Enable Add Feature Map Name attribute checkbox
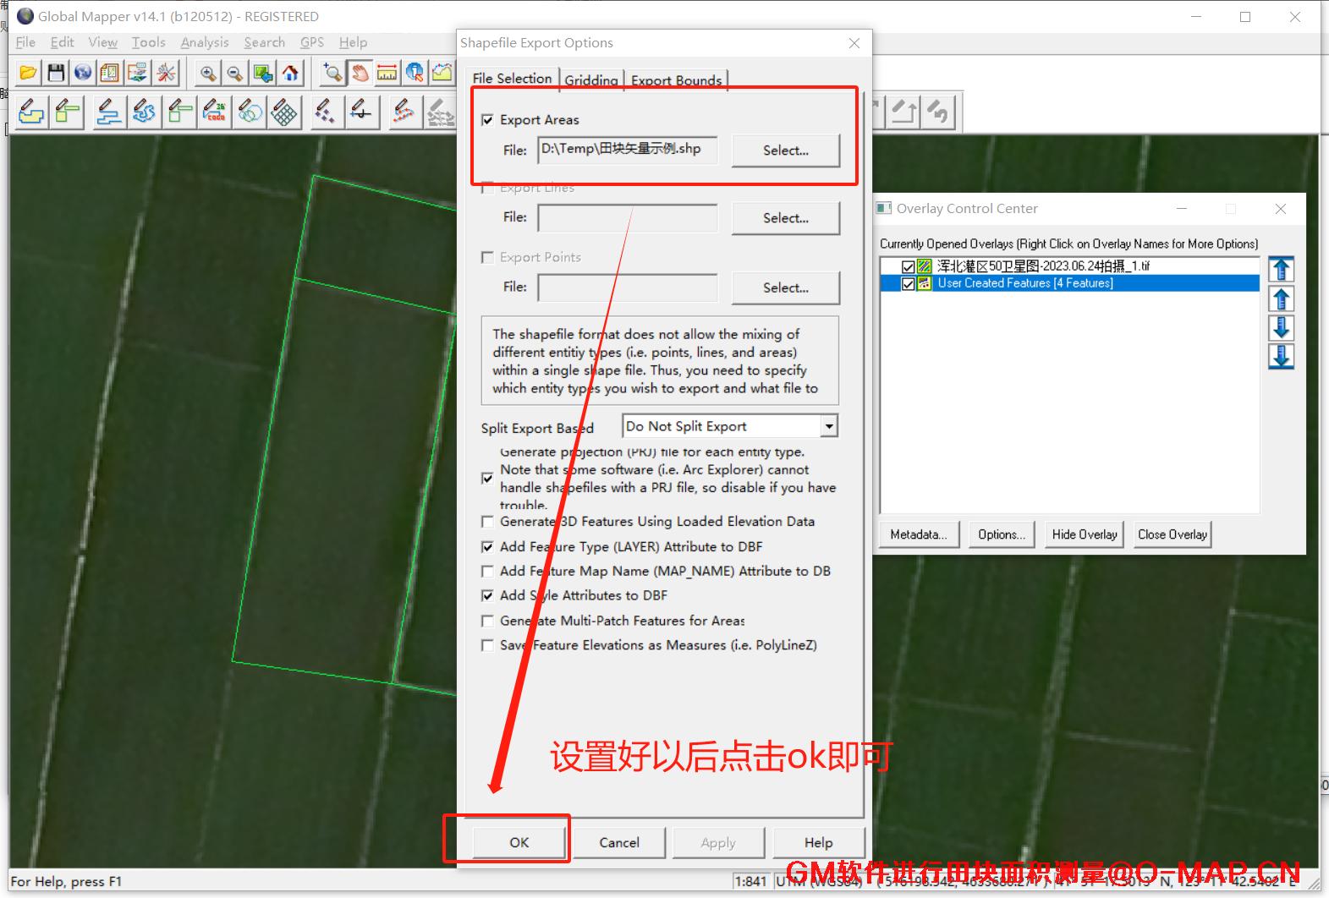Image resolution: width=1329 pixels, height=898 pixels. 487,572
